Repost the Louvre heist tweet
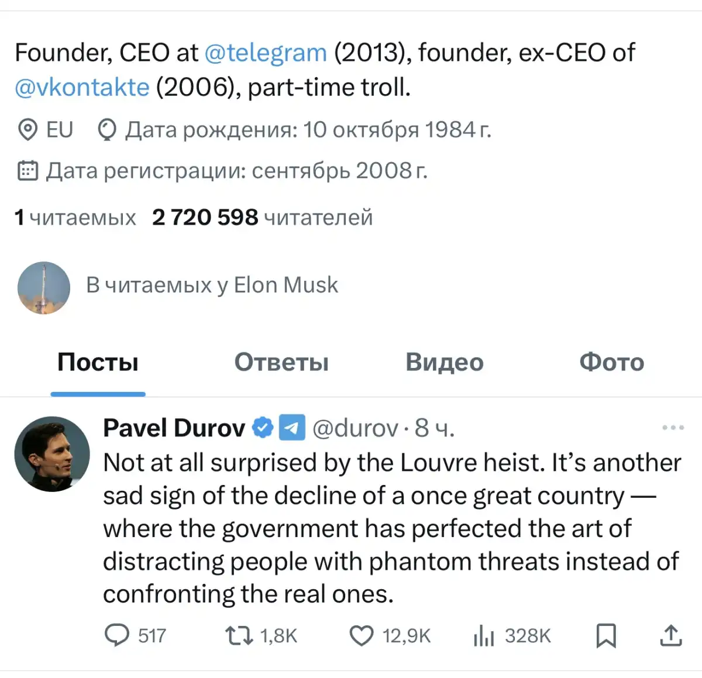This screenshot has width=702, height=678. (x=239, y=635)
